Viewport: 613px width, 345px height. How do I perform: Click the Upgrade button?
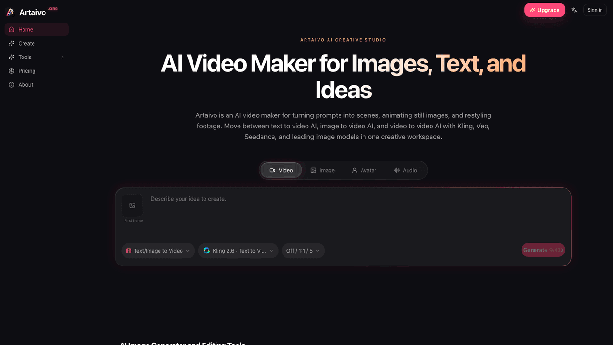click(545, 10)
